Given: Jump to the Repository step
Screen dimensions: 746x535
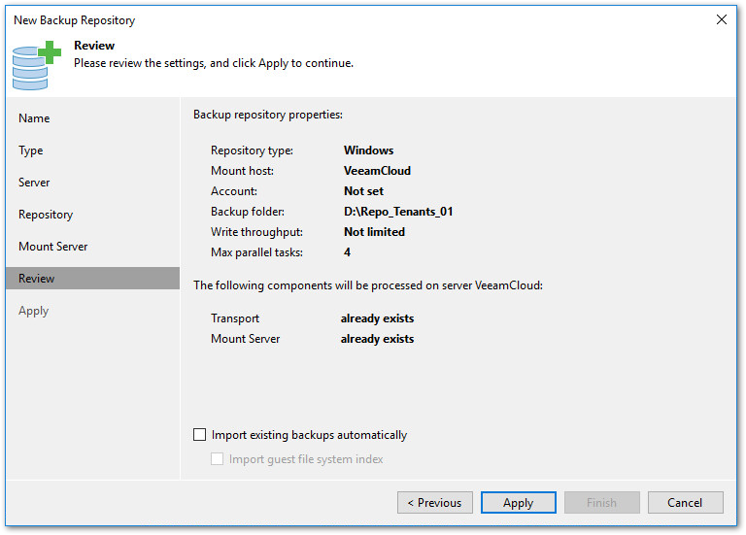Looking at the screenshot, I should (x=46, y=215).
